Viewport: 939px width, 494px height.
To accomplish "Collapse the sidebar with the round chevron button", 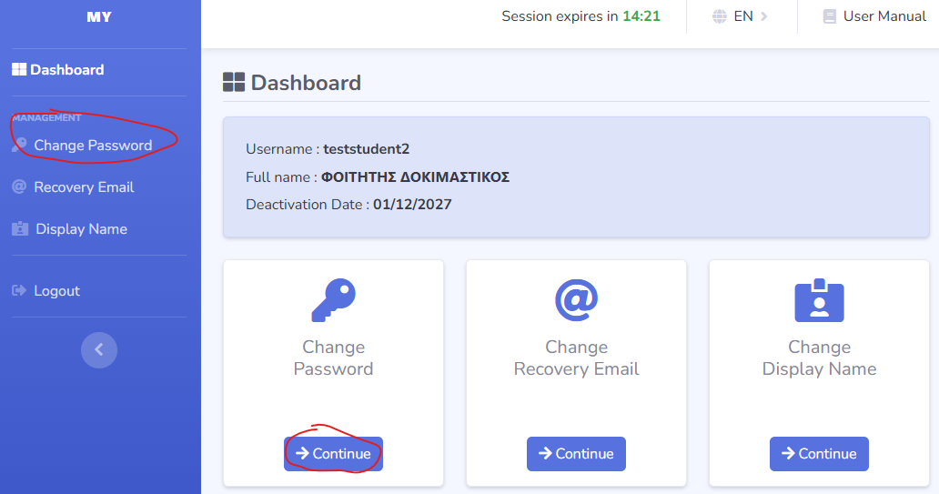I will click(x=99, y=349).
